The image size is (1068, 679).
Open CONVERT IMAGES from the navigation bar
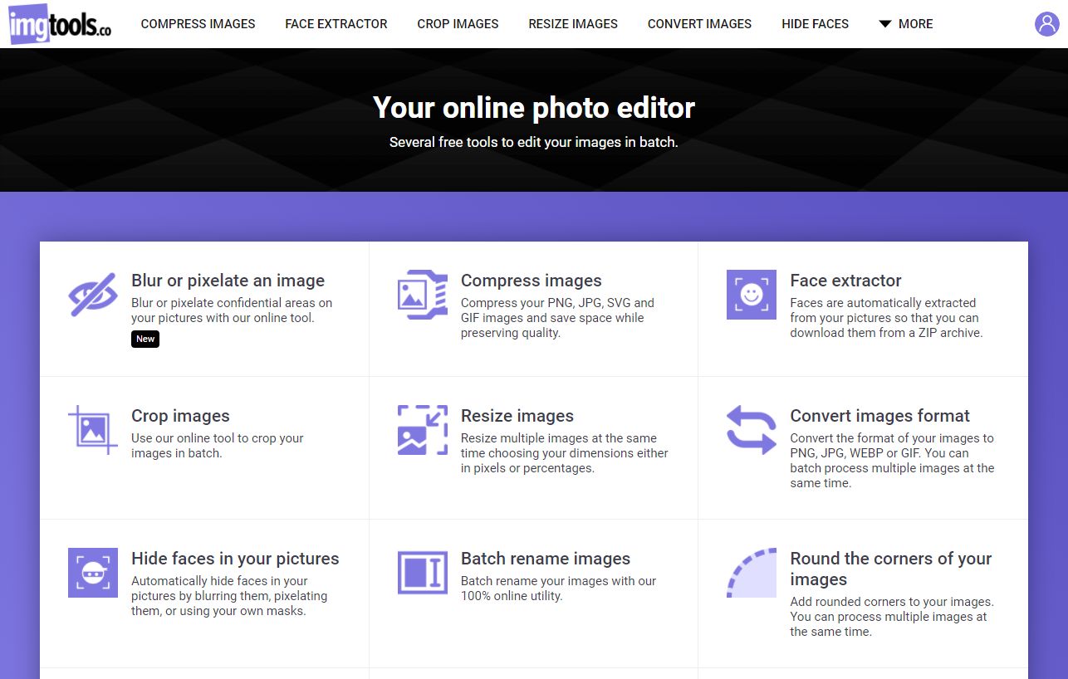[699, 24]
